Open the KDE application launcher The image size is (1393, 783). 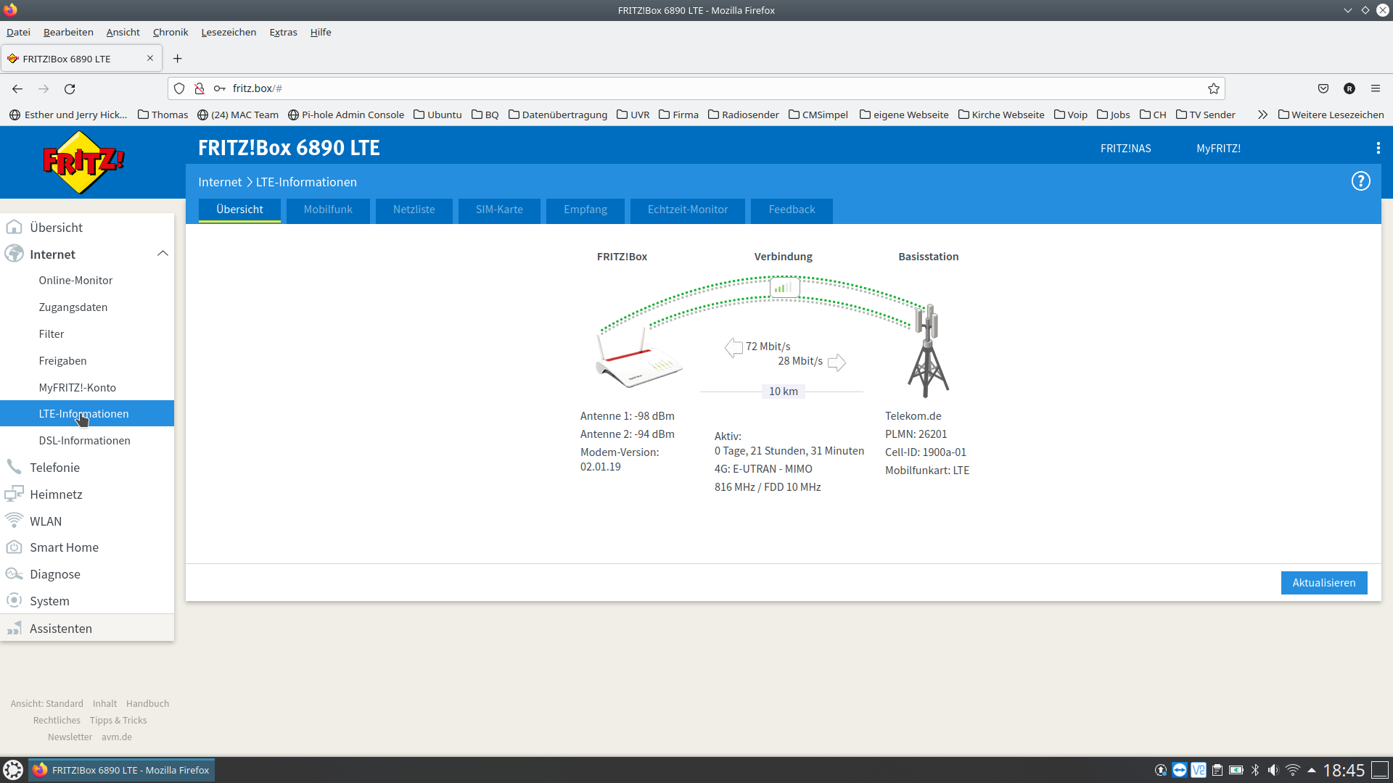(13, 770)
